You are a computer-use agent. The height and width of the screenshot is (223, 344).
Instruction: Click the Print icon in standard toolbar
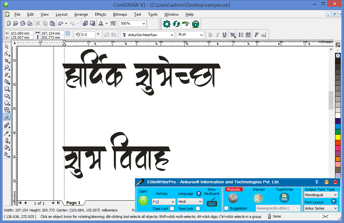coord(29,23)
